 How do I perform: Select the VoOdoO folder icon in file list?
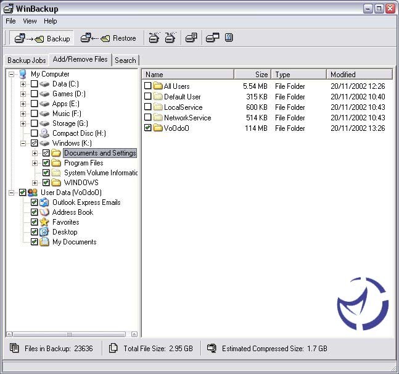pos(157,128)
